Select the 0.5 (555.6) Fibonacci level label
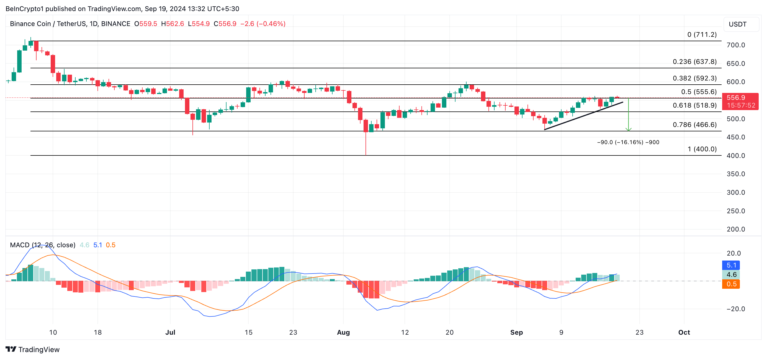This screenshot has width=767, height=359. [x=699, y=92]
